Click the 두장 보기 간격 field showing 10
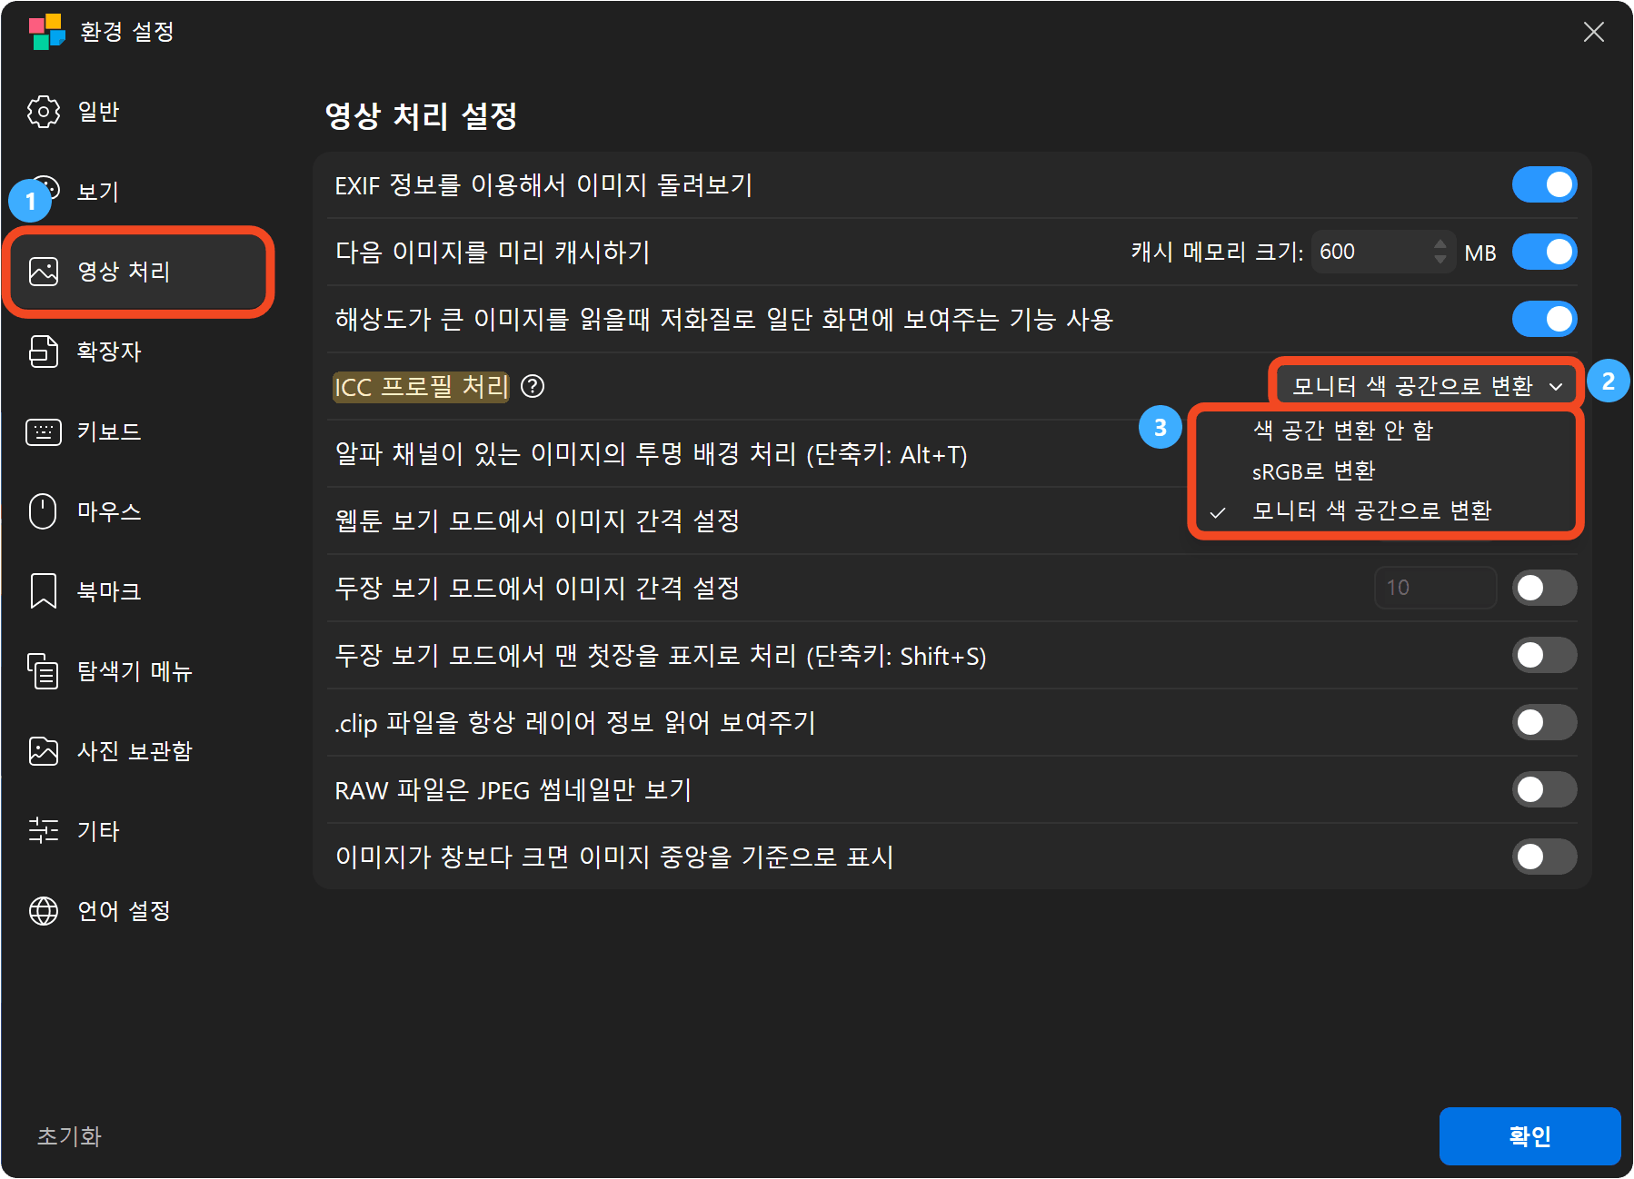 pyautogui.click(x=1435, y=588)
